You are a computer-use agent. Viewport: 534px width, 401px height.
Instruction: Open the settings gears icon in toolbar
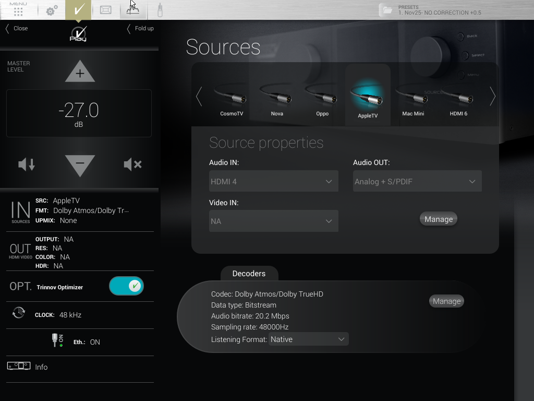[52, 10]
